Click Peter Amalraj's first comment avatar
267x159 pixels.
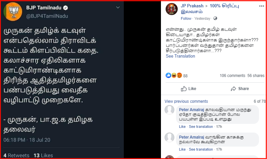[169, 110]
